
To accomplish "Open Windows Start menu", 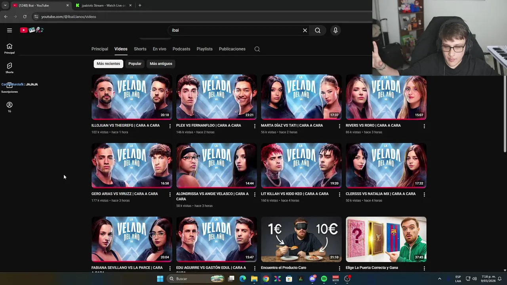I will click(160, 279).
